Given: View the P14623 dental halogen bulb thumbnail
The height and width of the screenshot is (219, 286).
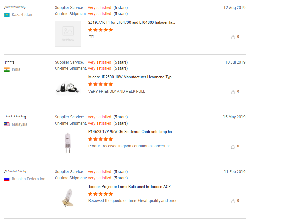Looking at the screenshot, I should tap(68, 143).
